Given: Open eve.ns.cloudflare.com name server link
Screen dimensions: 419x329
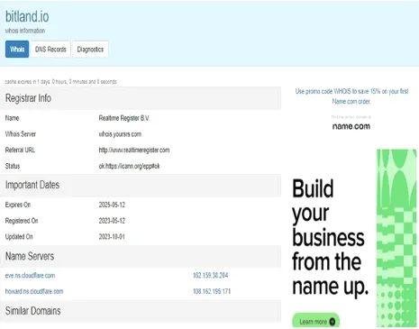Looking at the screenshot, I should tap(30, 276).
